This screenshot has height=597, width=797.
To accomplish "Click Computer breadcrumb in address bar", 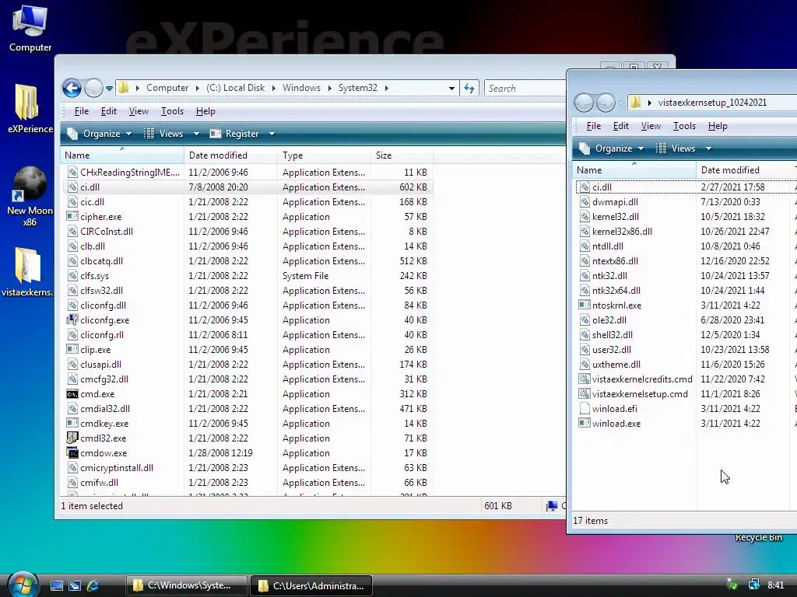I will pyautogui.click(x=167, y=88).
